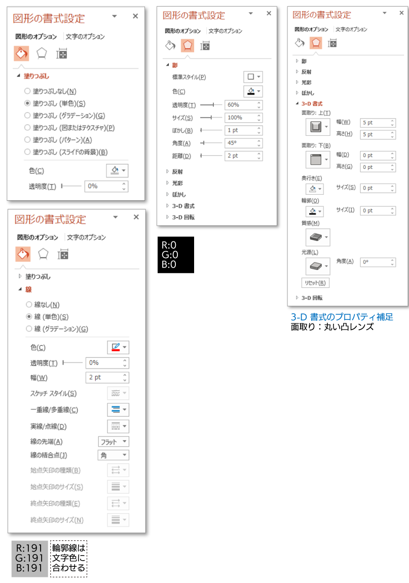
Task: Open Size & Properties icon in shadow pane
Action: point(205,46)
